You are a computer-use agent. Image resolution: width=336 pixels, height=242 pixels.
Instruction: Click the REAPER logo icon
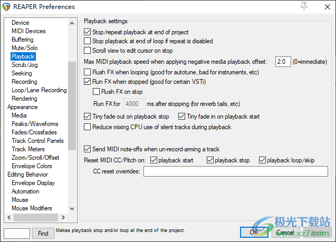8,7
